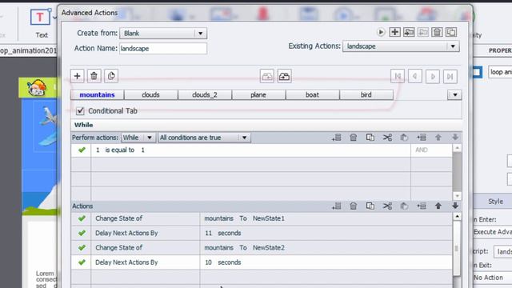
Task: Click the previous tab arrow icon
Action: (415, 77)
